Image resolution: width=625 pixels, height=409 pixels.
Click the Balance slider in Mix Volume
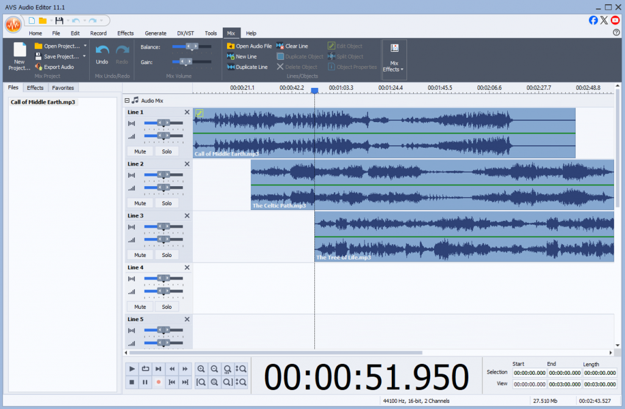coord(192,46)
